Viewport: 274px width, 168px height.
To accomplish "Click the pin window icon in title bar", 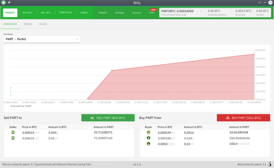I will (x=9, y=3).
